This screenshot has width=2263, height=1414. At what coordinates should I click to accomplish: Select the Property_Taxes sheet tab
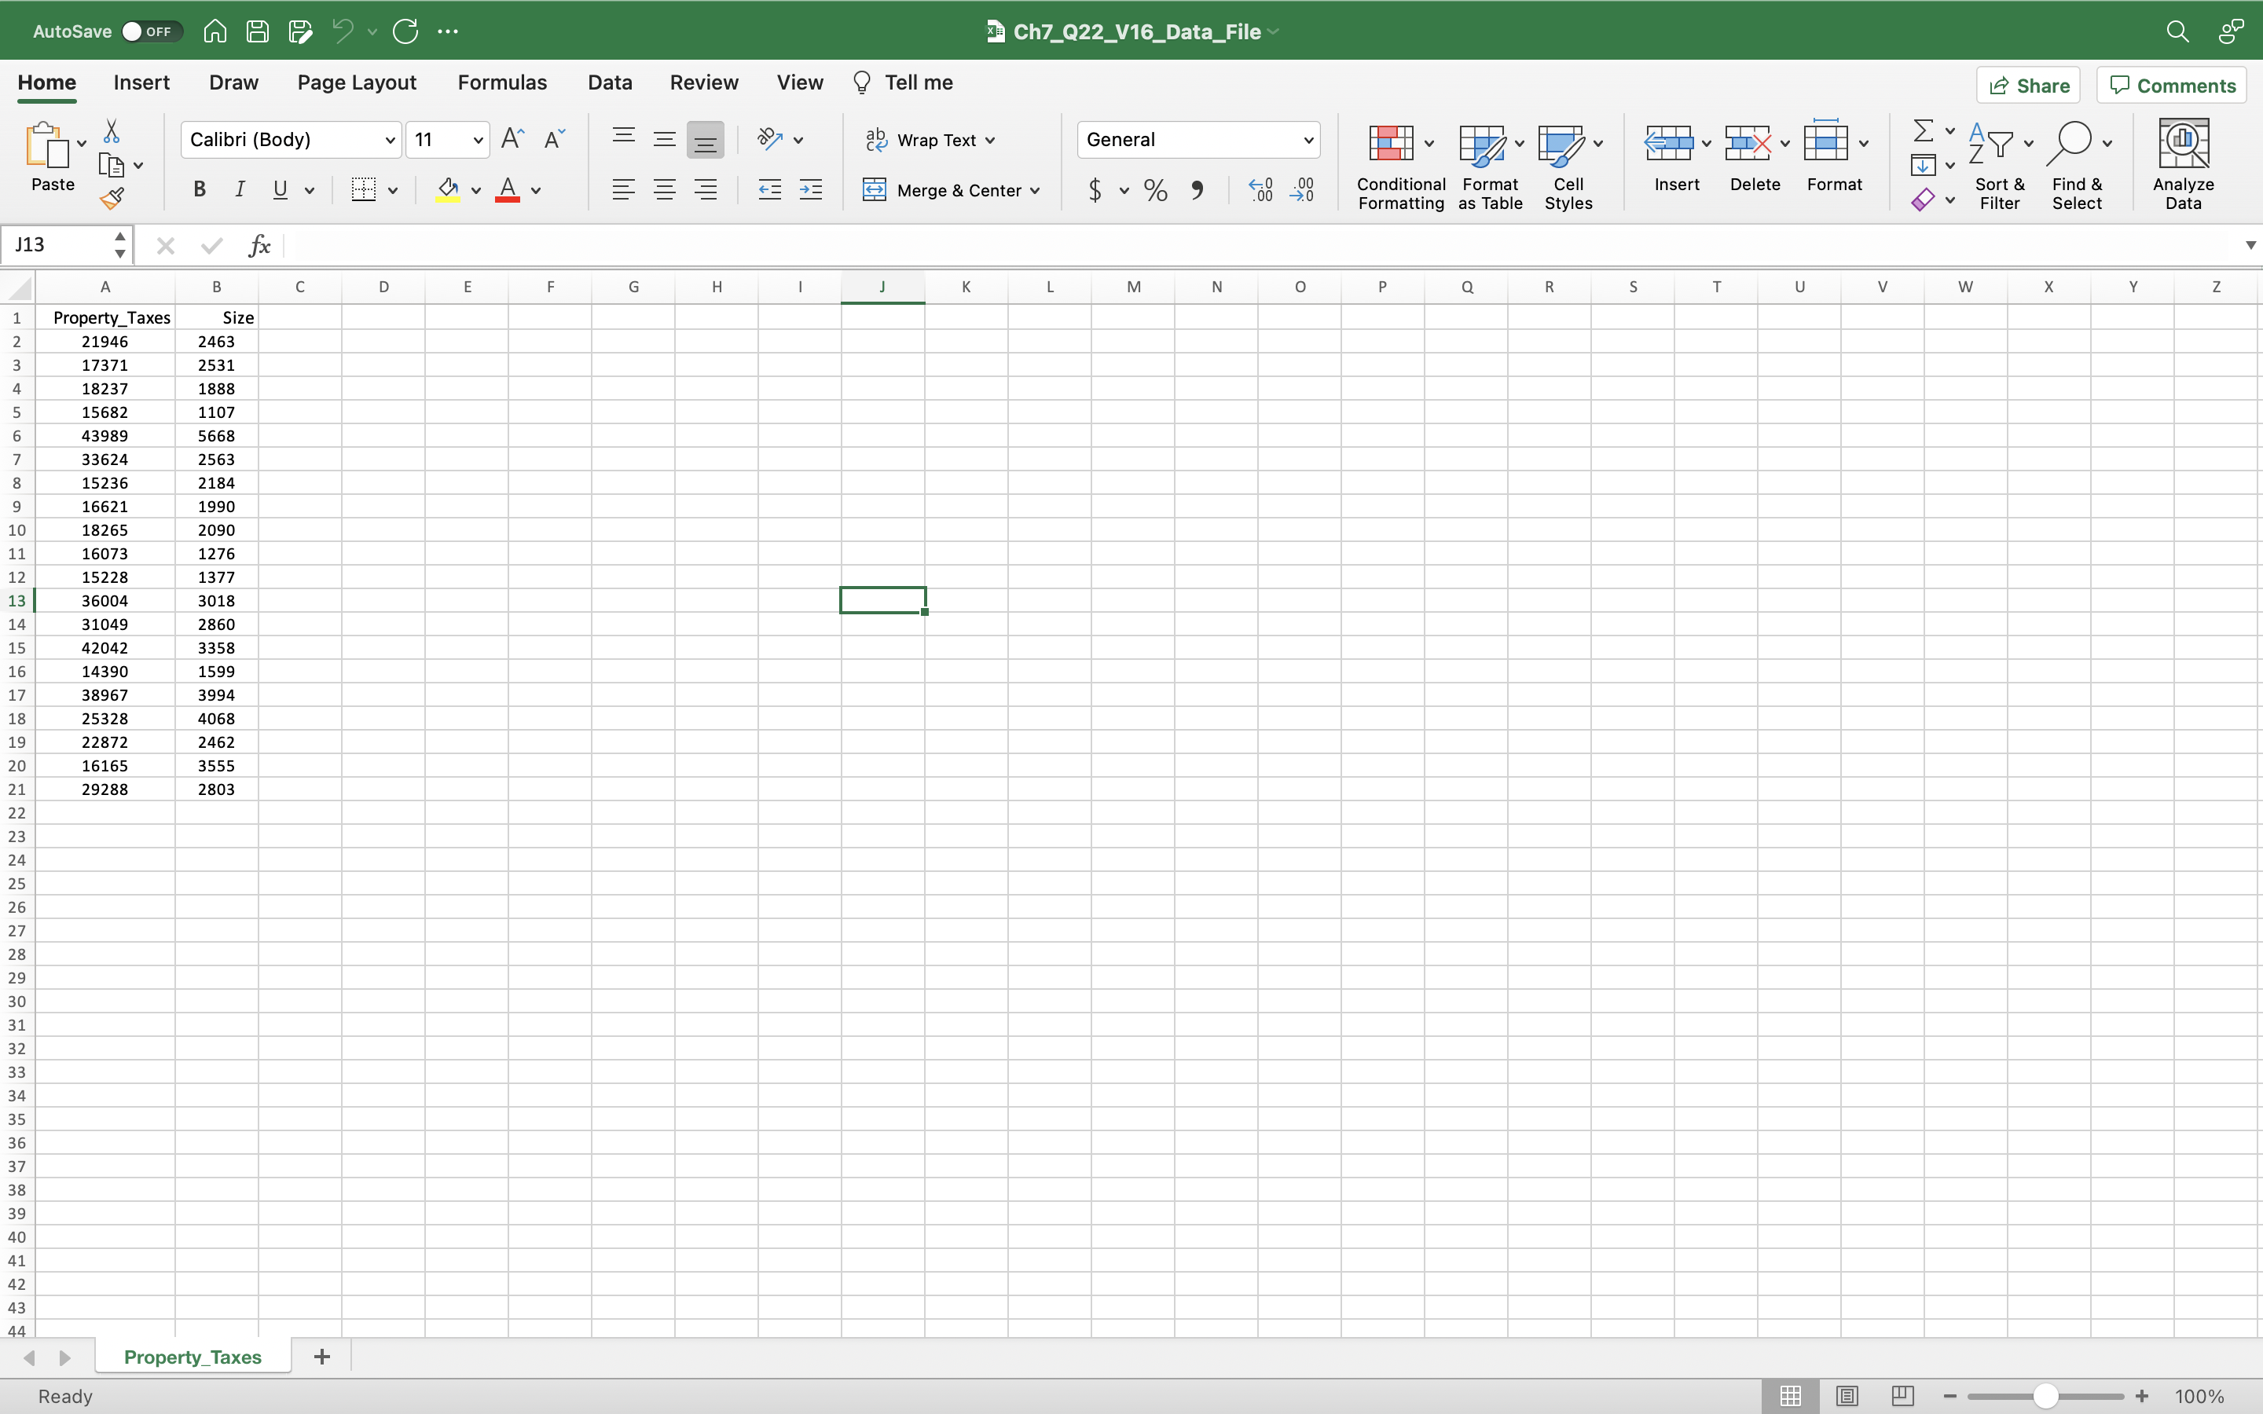193,1356
